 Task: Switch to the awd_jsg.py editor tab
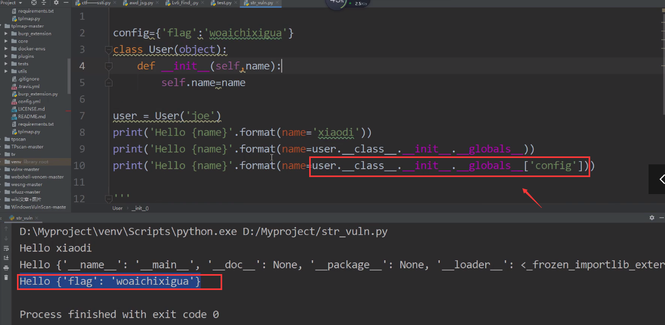[x=141, y=3]
